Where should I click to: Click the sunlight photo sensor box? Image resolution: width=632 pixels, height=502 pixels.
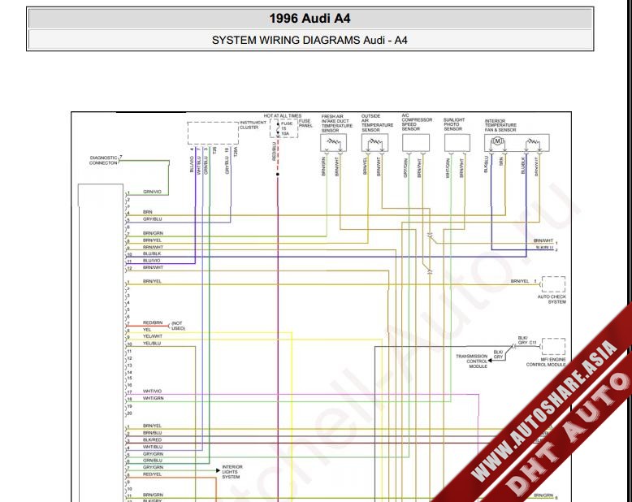click(x=457, y=143)
